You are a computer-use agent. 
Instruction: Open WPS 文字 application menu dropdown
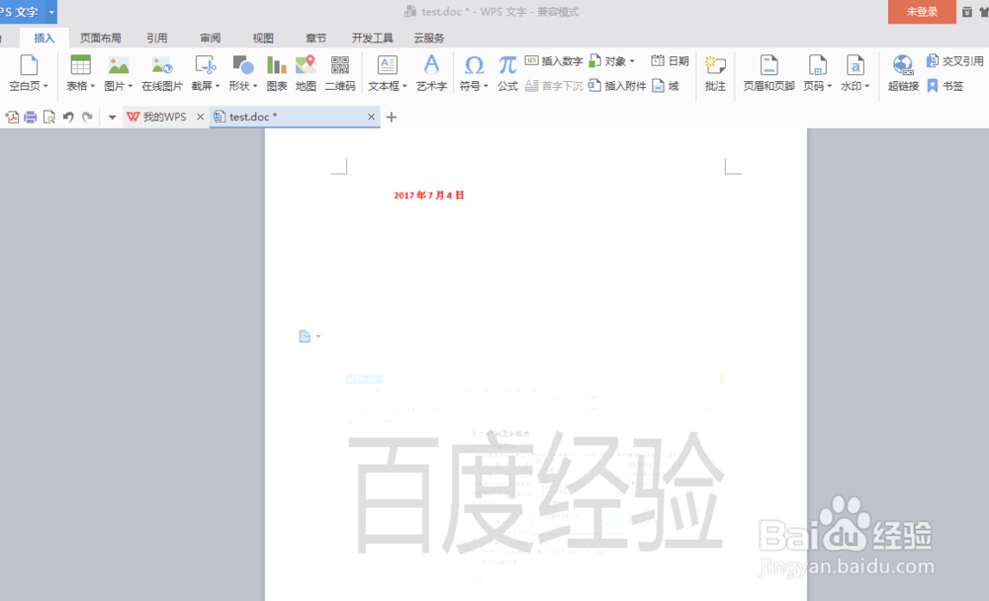(x=51, y=12)
